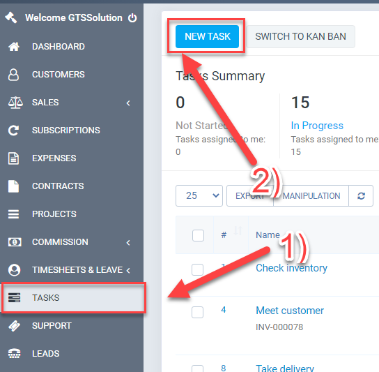The image size is (379, 372).
Task: Click the Dashboard home icon
Action: click(x=14, y=47)
